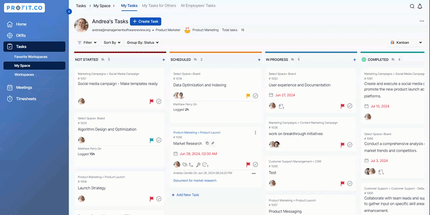
Task: Open the Document for market research link
Action: (x=195, y=180)
